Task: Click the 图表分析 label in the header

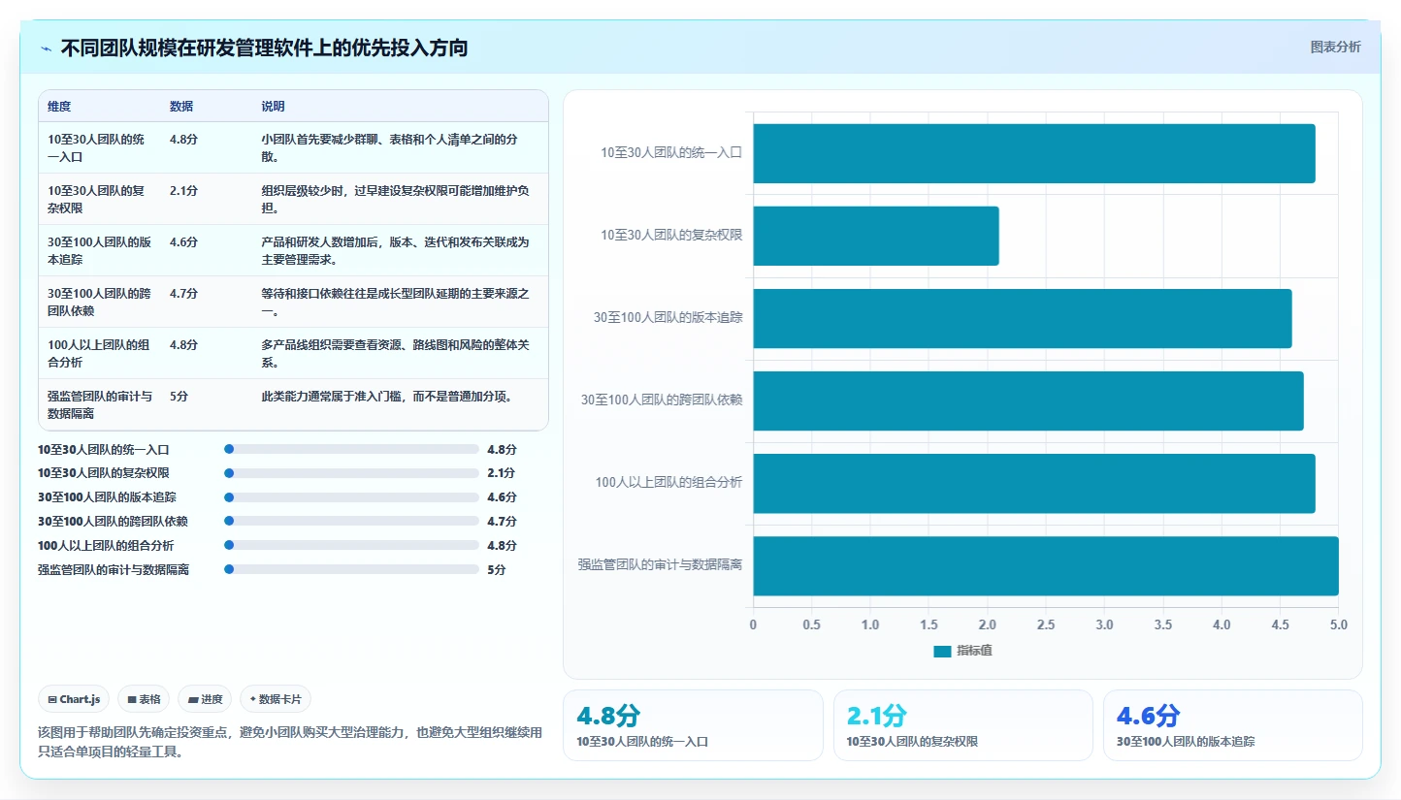Action: coord(1335,47)
